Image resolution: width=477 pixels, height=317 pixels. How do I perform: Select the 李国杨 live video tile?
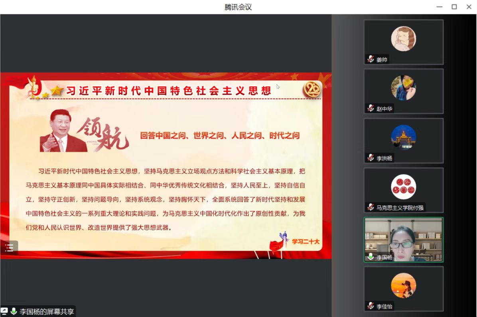point(403,239)
